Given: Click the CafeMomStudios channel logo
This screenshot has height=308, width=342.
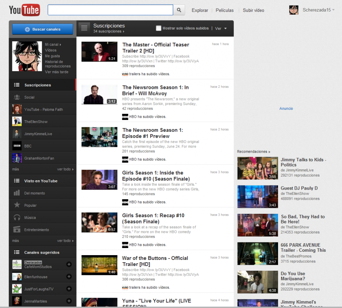Looking at the screenshot, I should click(x=17, y=264).
